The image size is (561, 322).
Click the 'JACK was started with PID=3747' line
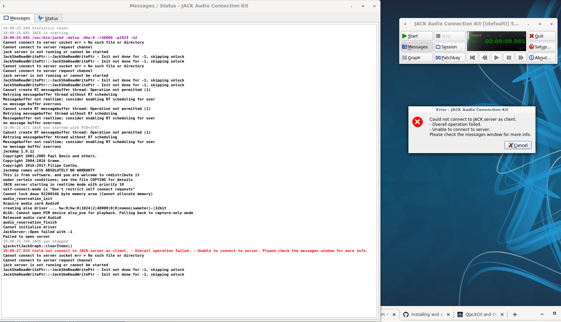point(52,128)
